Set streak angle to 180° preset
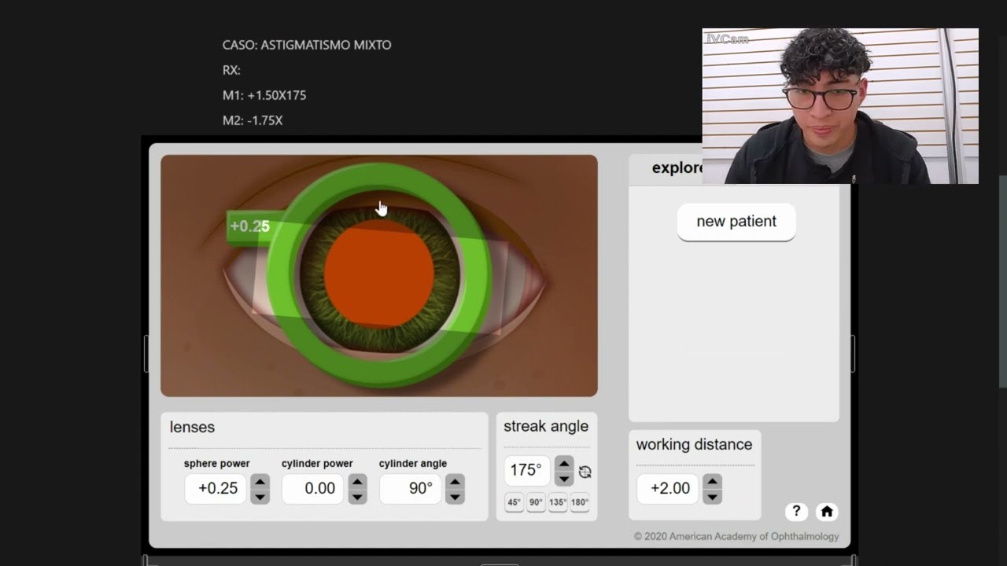Screen dimensions: 1007x566 580,502
